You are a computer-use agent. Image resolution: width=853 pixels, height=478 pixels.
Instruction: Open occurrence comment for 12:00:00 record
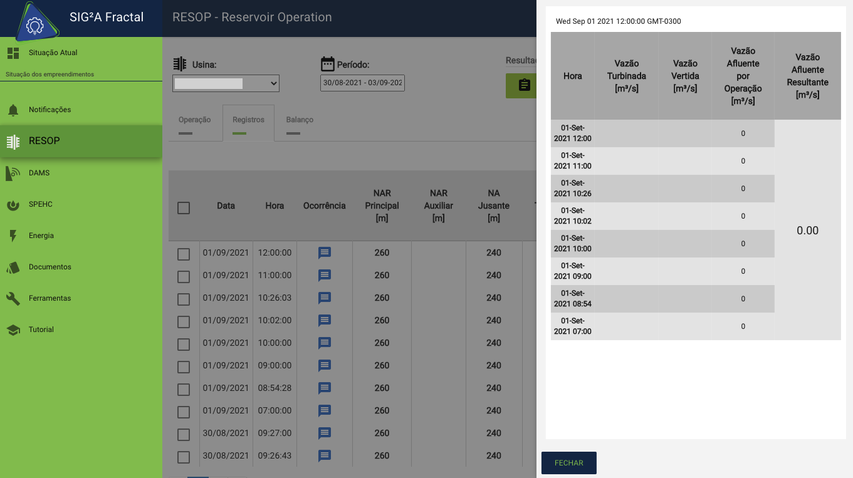pyautogui.click(x=324, y=253)
